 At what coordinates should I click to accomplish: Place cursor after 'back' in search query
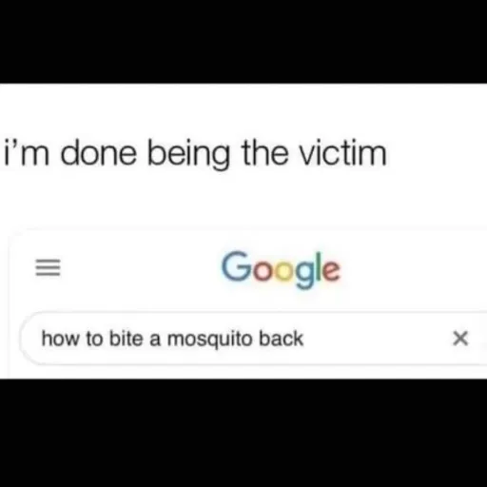304,339
